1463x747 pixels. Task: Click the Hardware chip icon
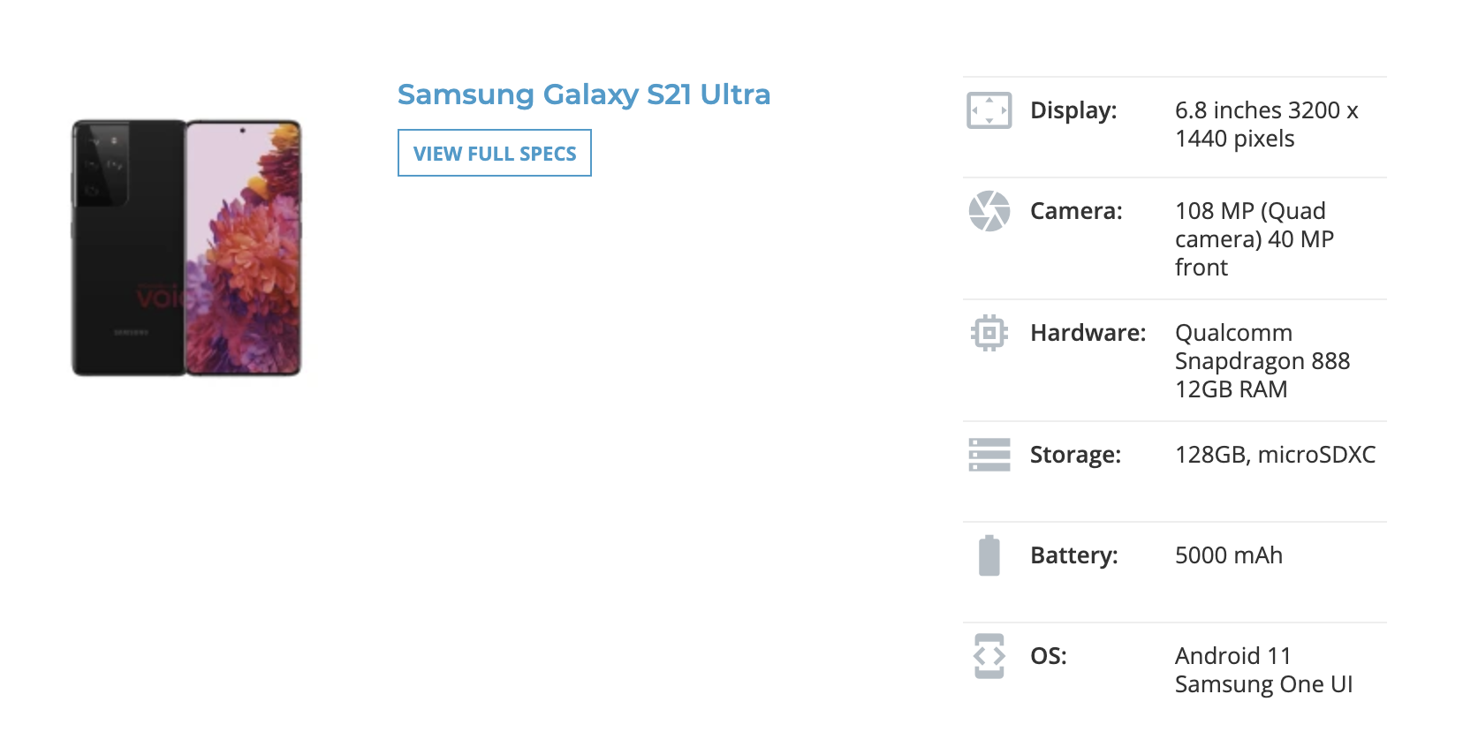[989, 333]
